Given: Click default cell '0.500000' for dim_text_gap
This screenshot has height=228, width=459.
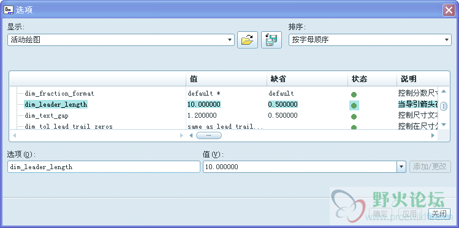Looking at the screenshot, I should pos(283,116).
